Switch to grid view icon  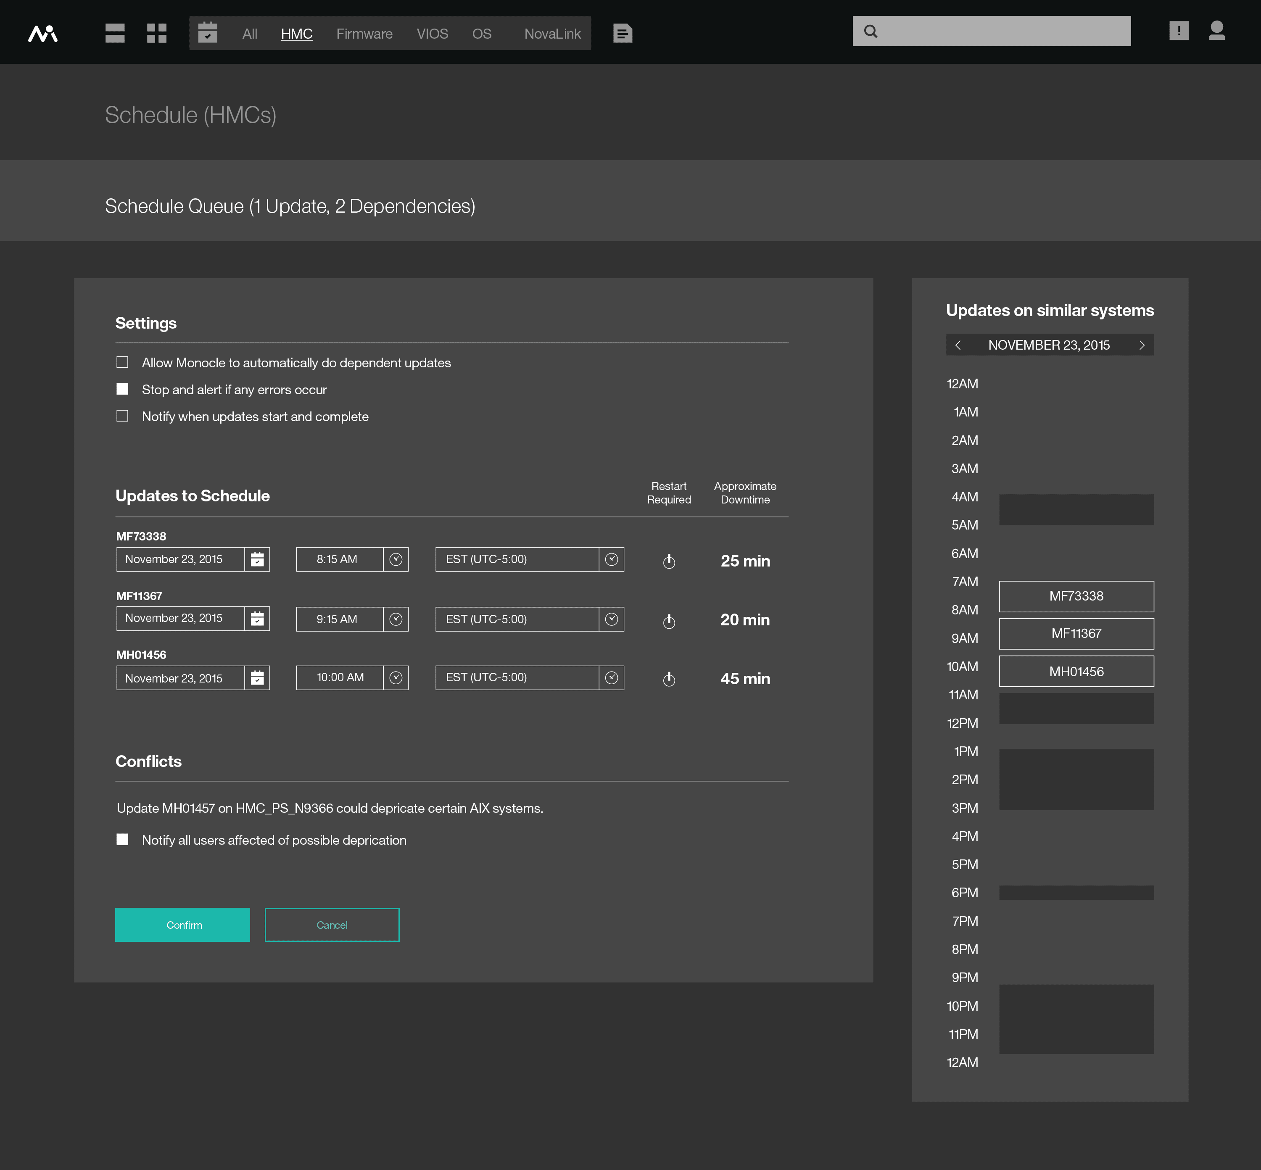(156, 33)
